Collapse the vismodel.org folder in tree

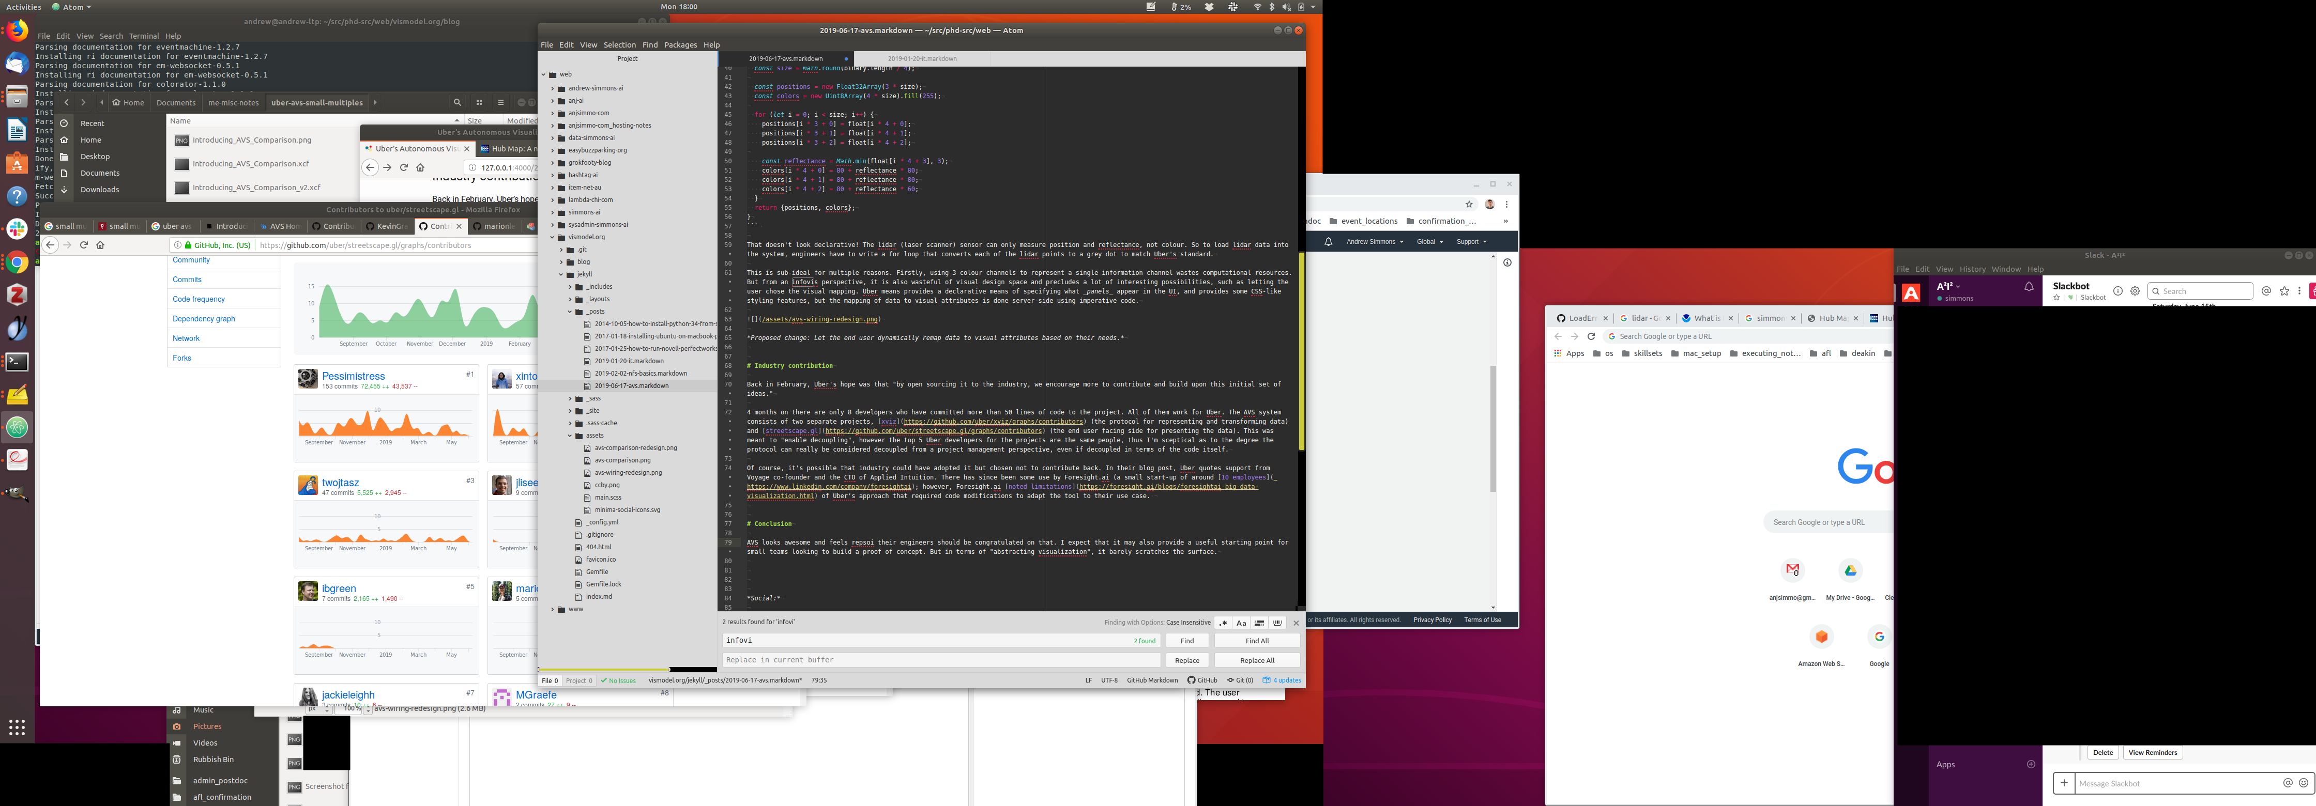[553, 237]
